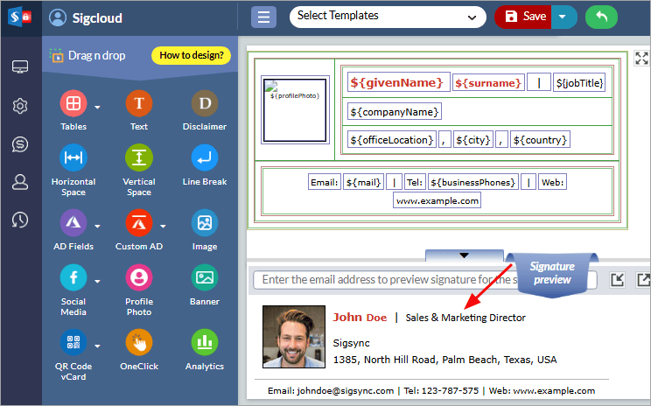This screenshot has width=651, height=406.
Task: Select the Tel: label in editor
Action: coord(415,182)
